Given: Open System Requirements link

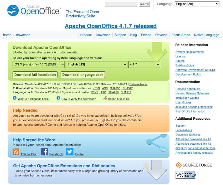Looking at the screenshot, I should 190,52.
